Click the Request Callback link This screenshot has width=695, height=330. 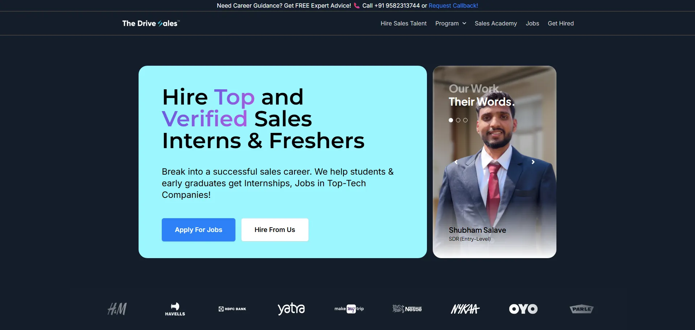(x=453, y=5)
